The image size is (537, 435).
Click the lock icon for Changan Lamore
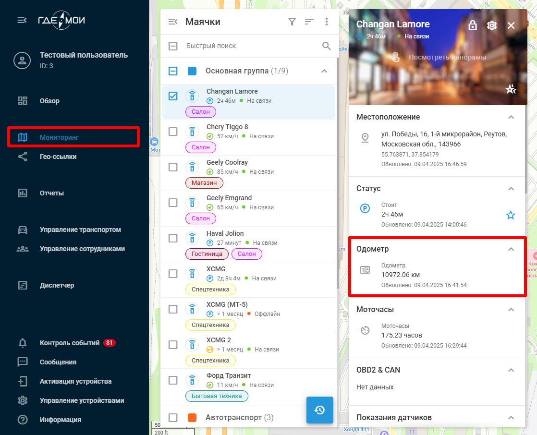coord(473,25)
